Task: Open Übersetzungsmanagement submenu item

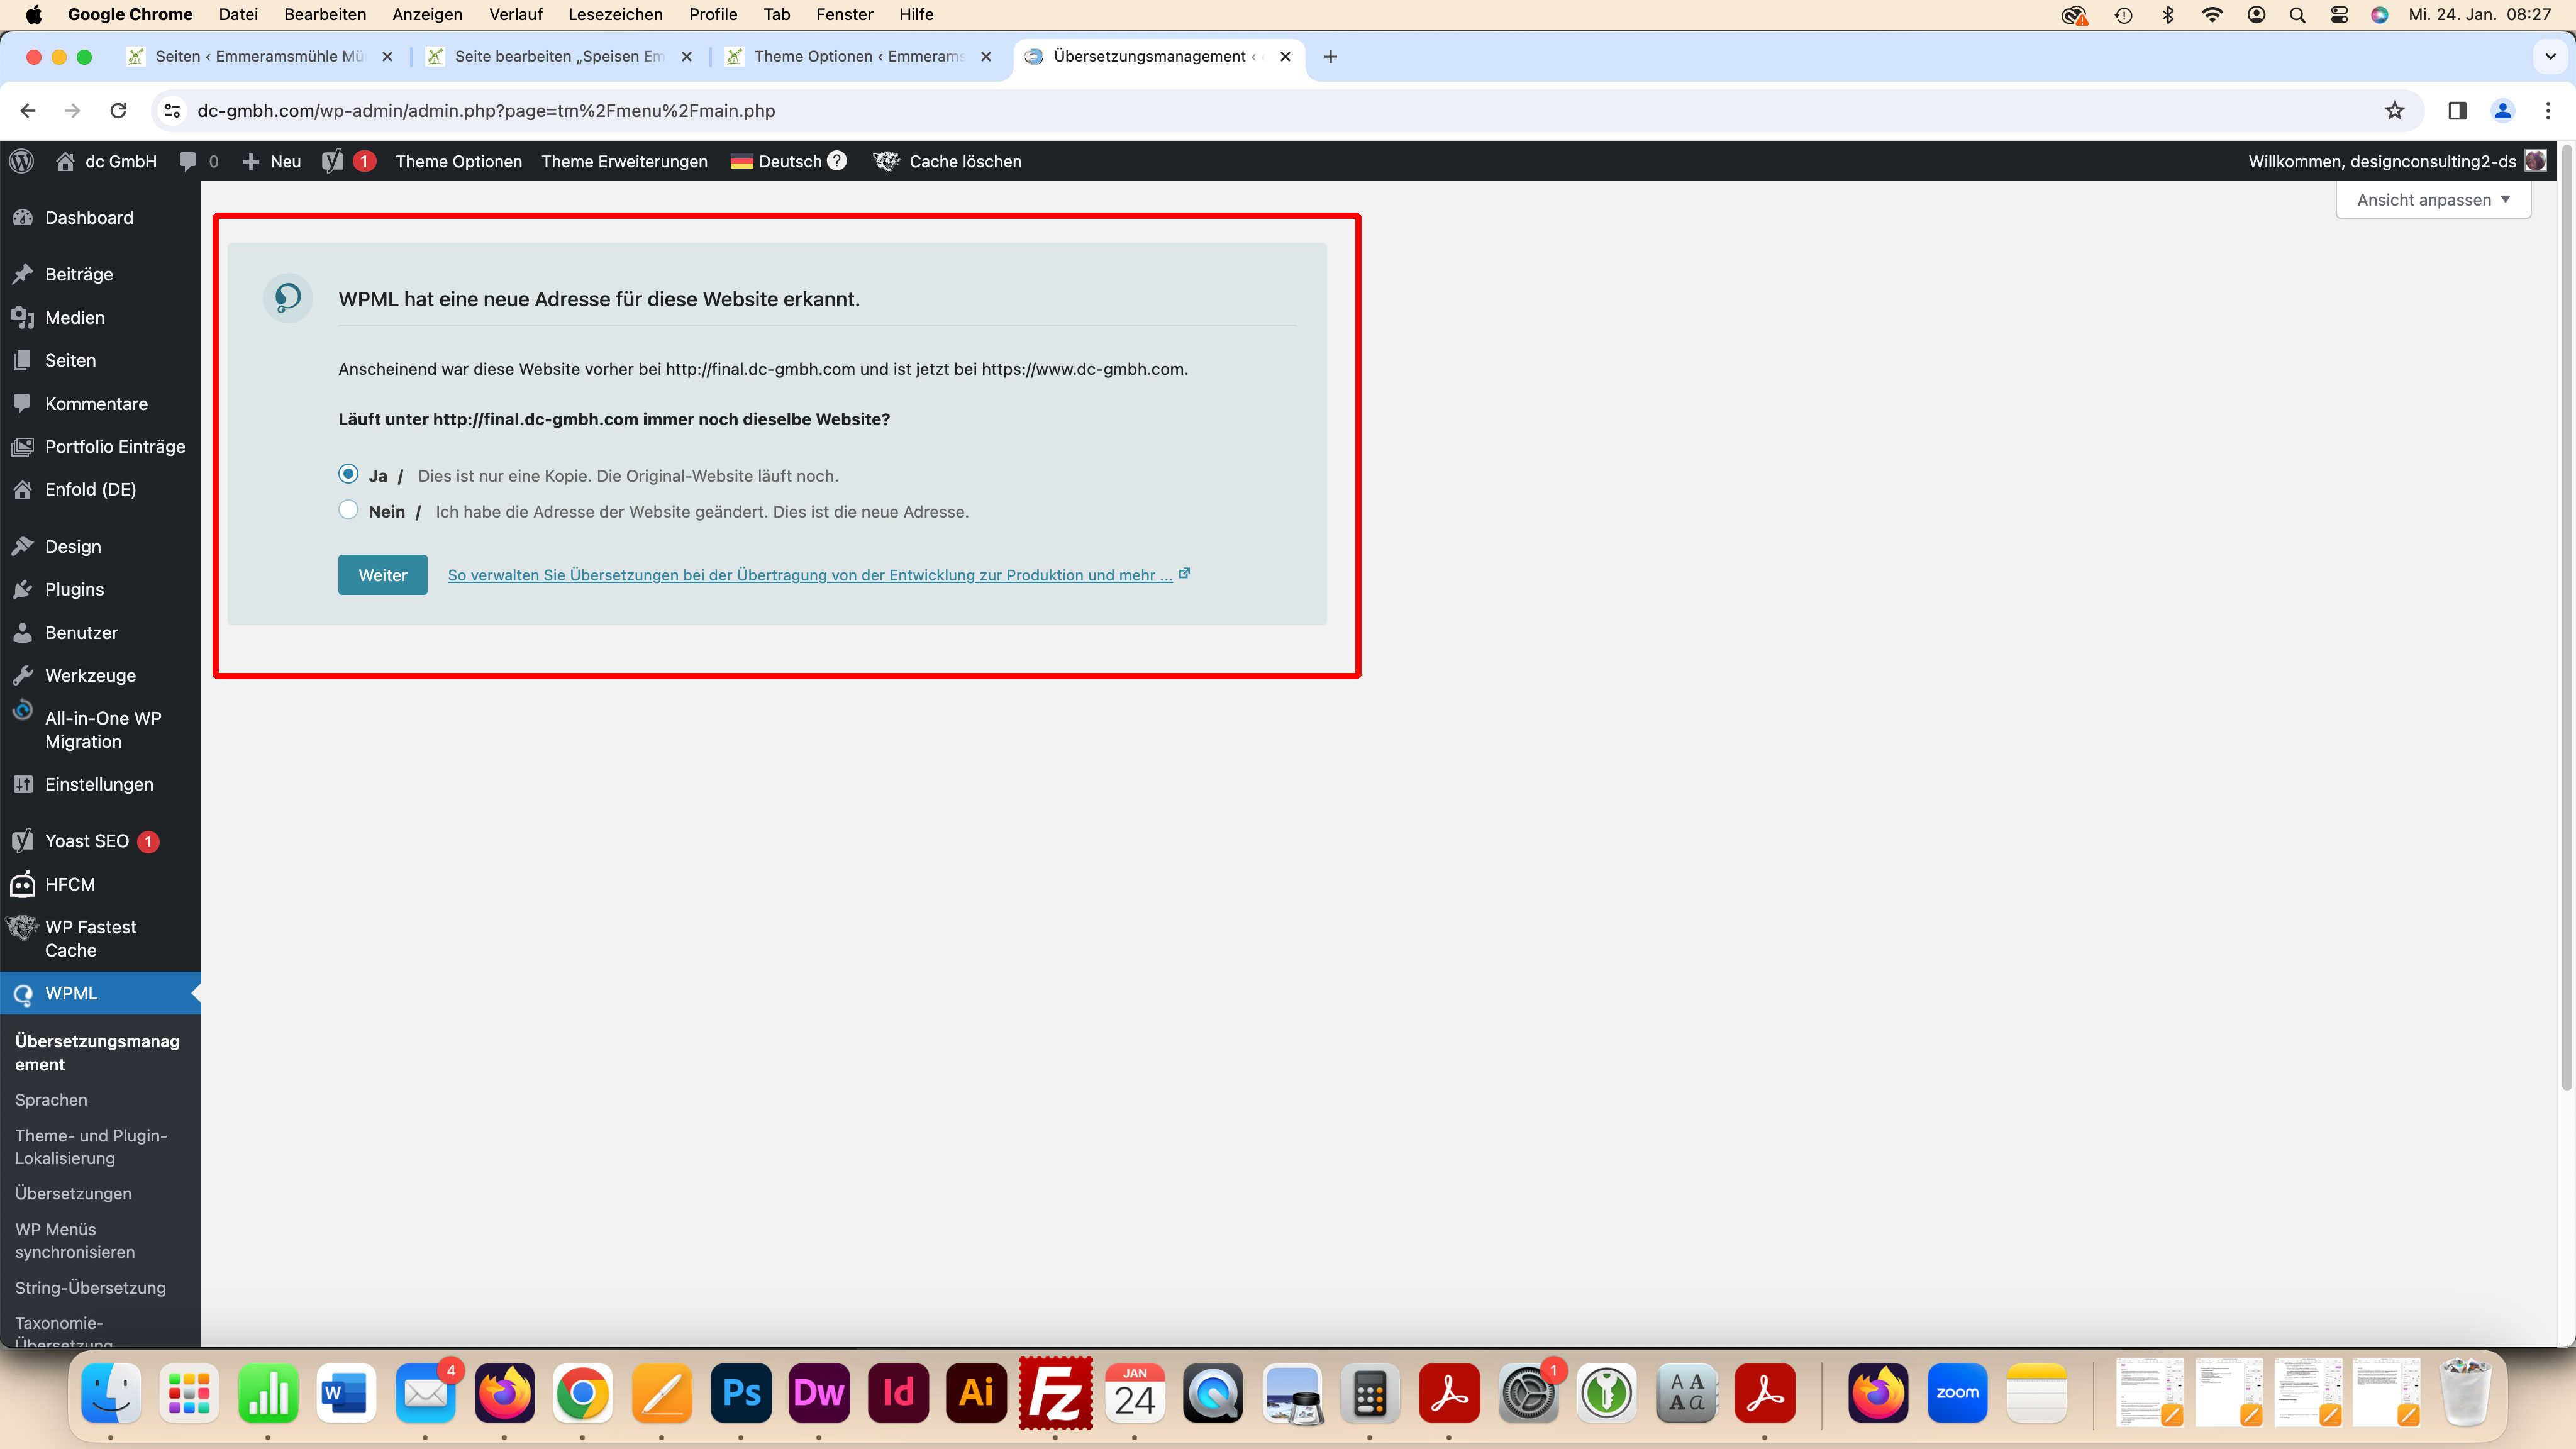Action: (97, 1052)
